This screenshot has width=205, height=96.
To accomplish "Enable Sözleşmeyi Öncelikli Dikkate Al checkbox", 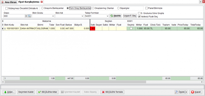I will (7, 8).
